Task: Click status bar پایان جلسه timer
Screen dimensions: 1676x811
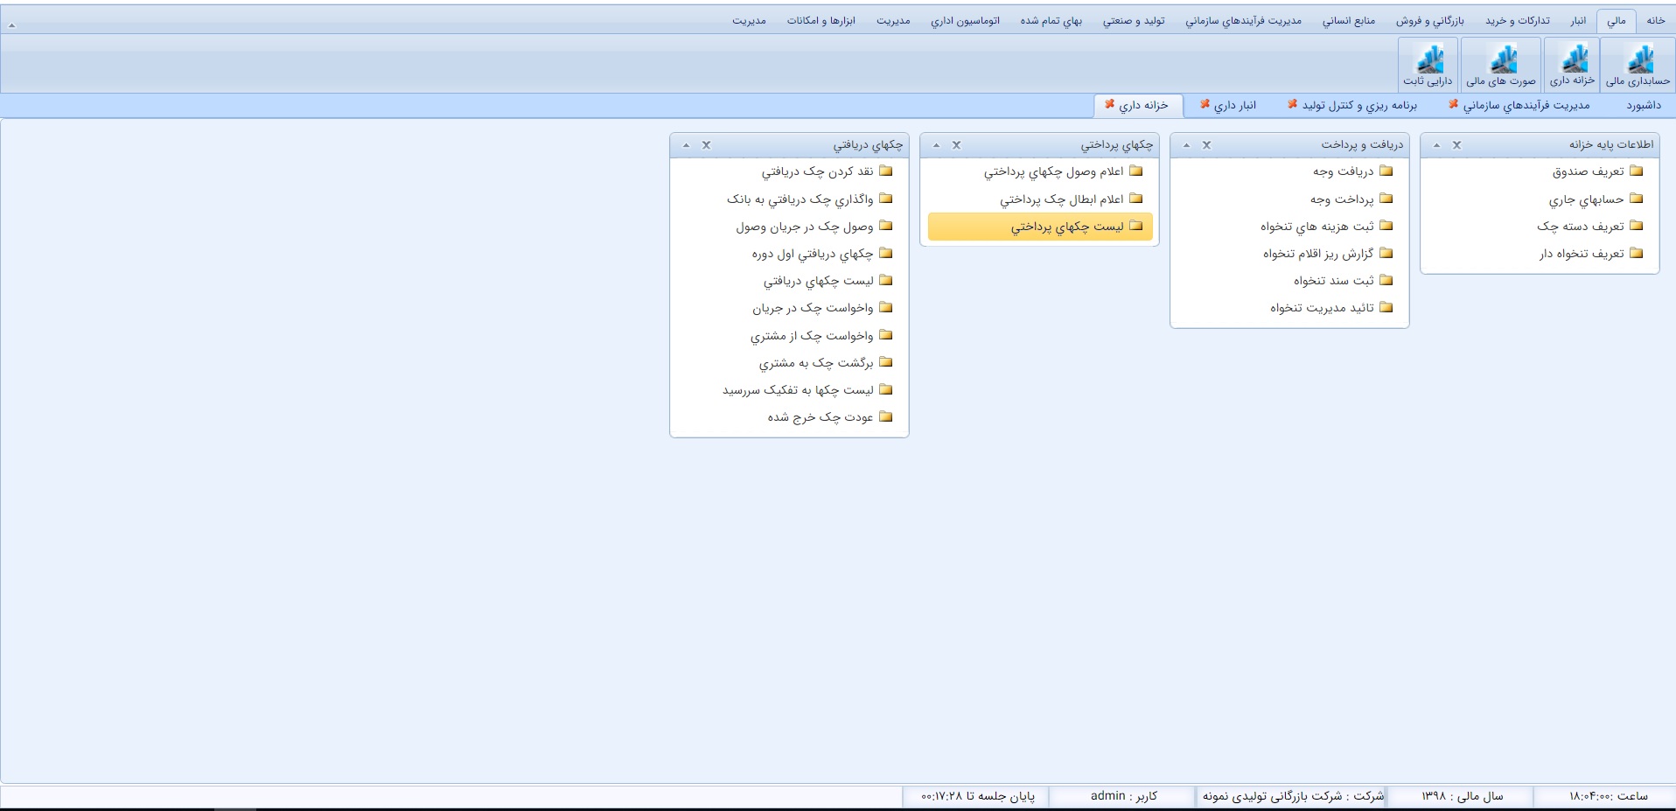Action: click(978, 796)
